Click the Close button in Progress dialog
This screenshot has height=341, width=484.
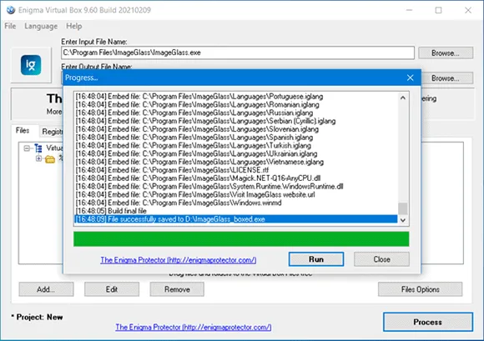382,259
